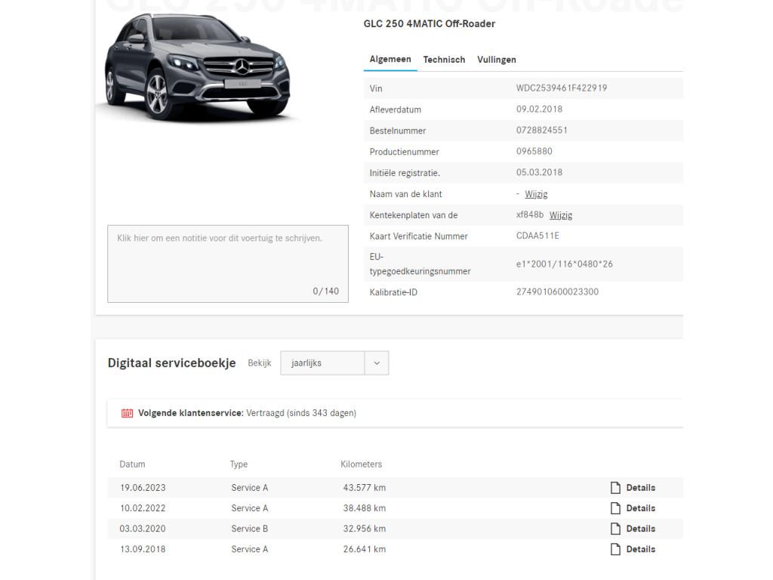Click document icon for 10.02.2022 service
The width and height of the screenshot is (773, 580).
coord(615,508)
